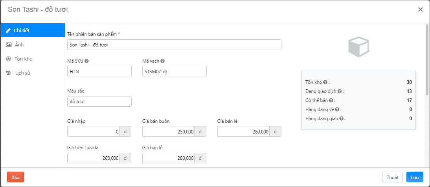
Task: Click the Tên phiên bản sản phẩm field
Action: coord(174,45)
